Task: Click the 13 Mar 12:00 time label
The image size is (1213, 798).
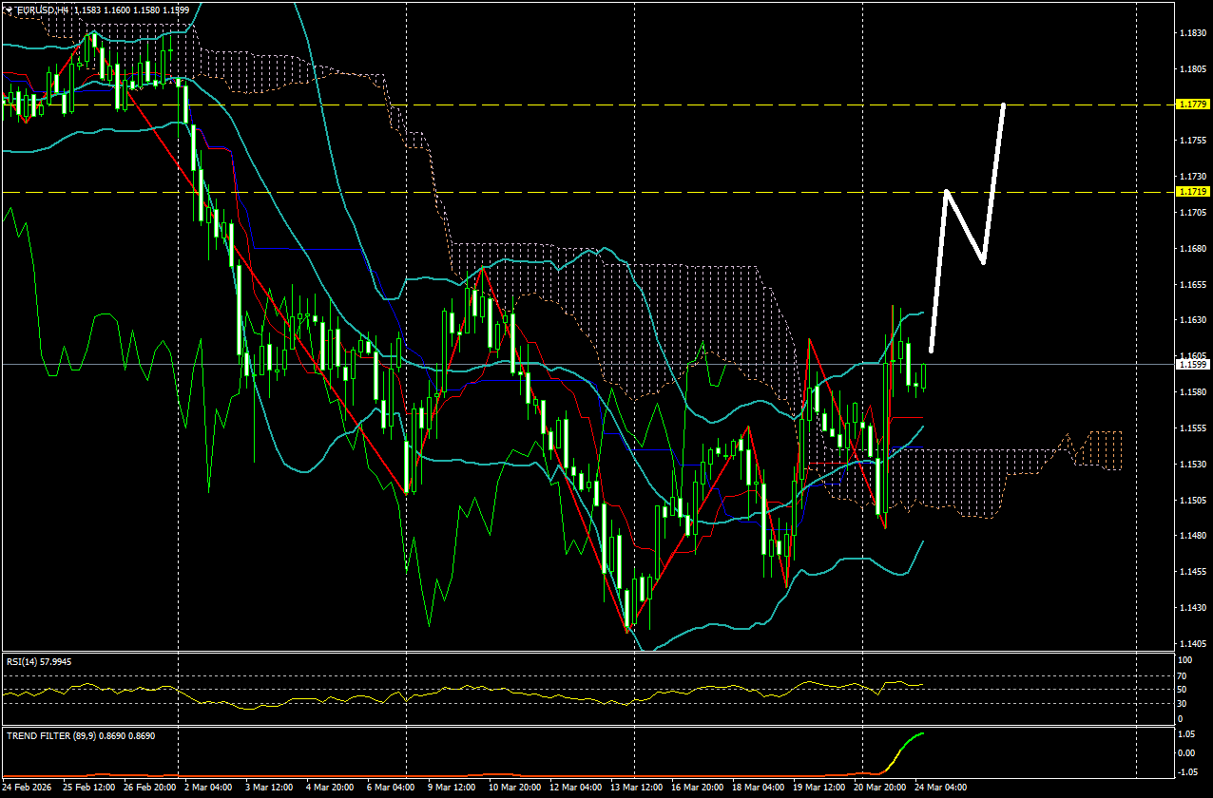Action: 636,788
